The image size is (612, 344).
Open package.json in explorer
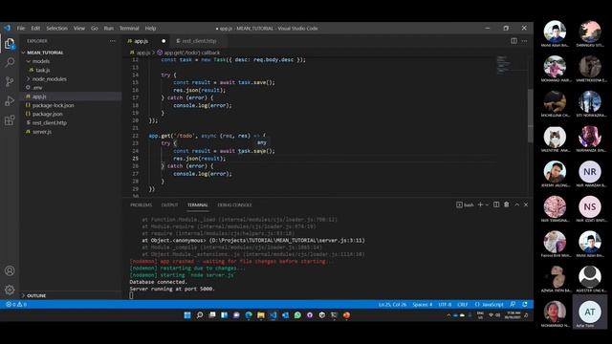[47, 114]
